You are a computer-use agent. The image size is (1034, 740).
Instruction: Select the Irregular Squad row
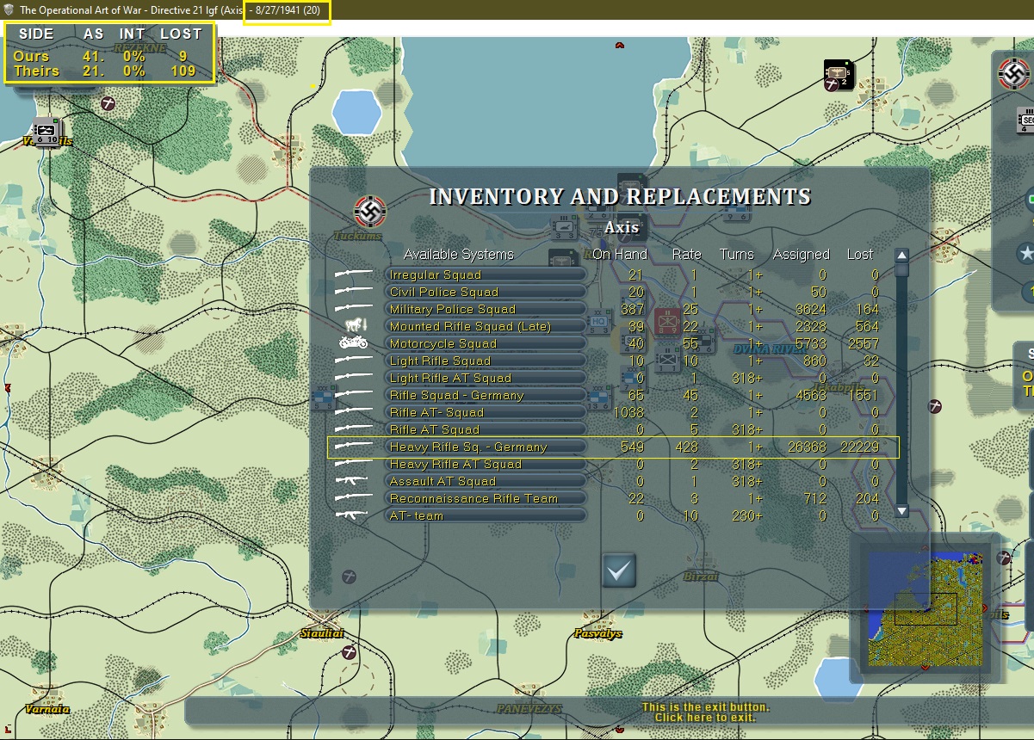[486, 274]
